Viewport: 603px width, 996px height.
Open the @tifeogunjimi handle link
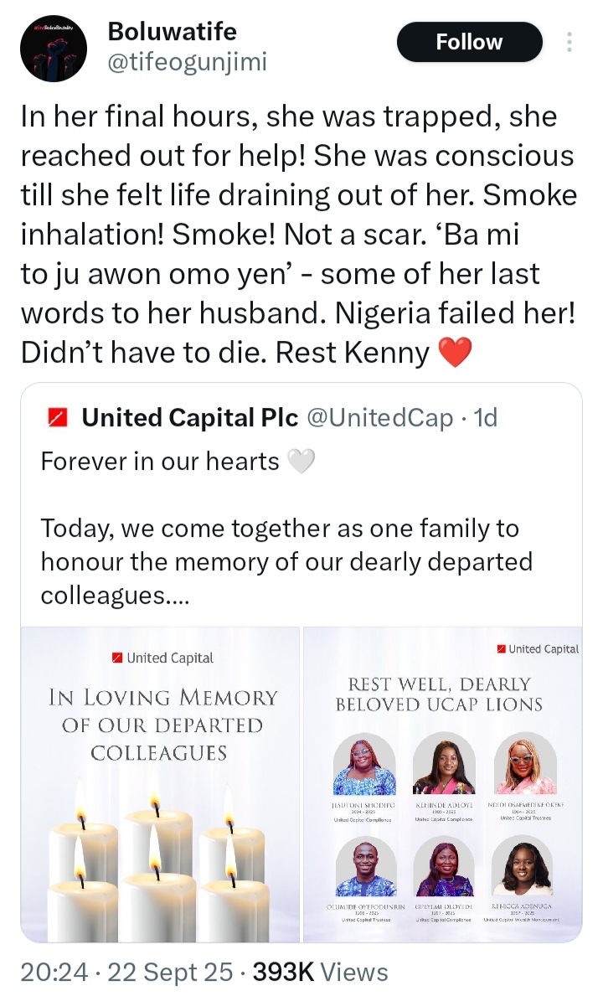(188, 63)
